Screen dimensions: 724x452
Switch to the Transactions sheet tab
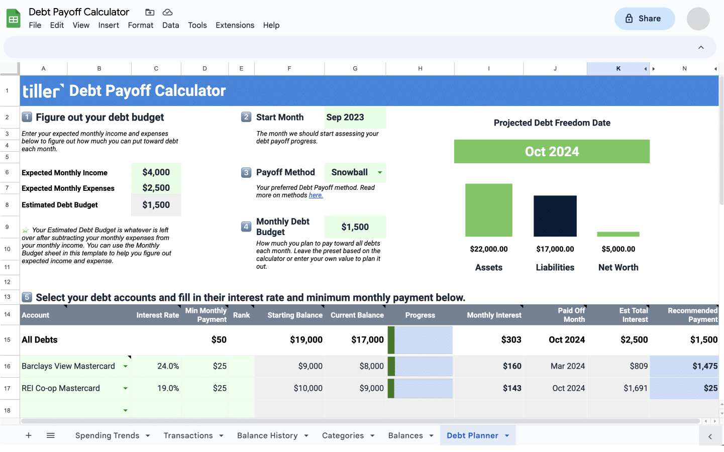click(x=188, y=435)
